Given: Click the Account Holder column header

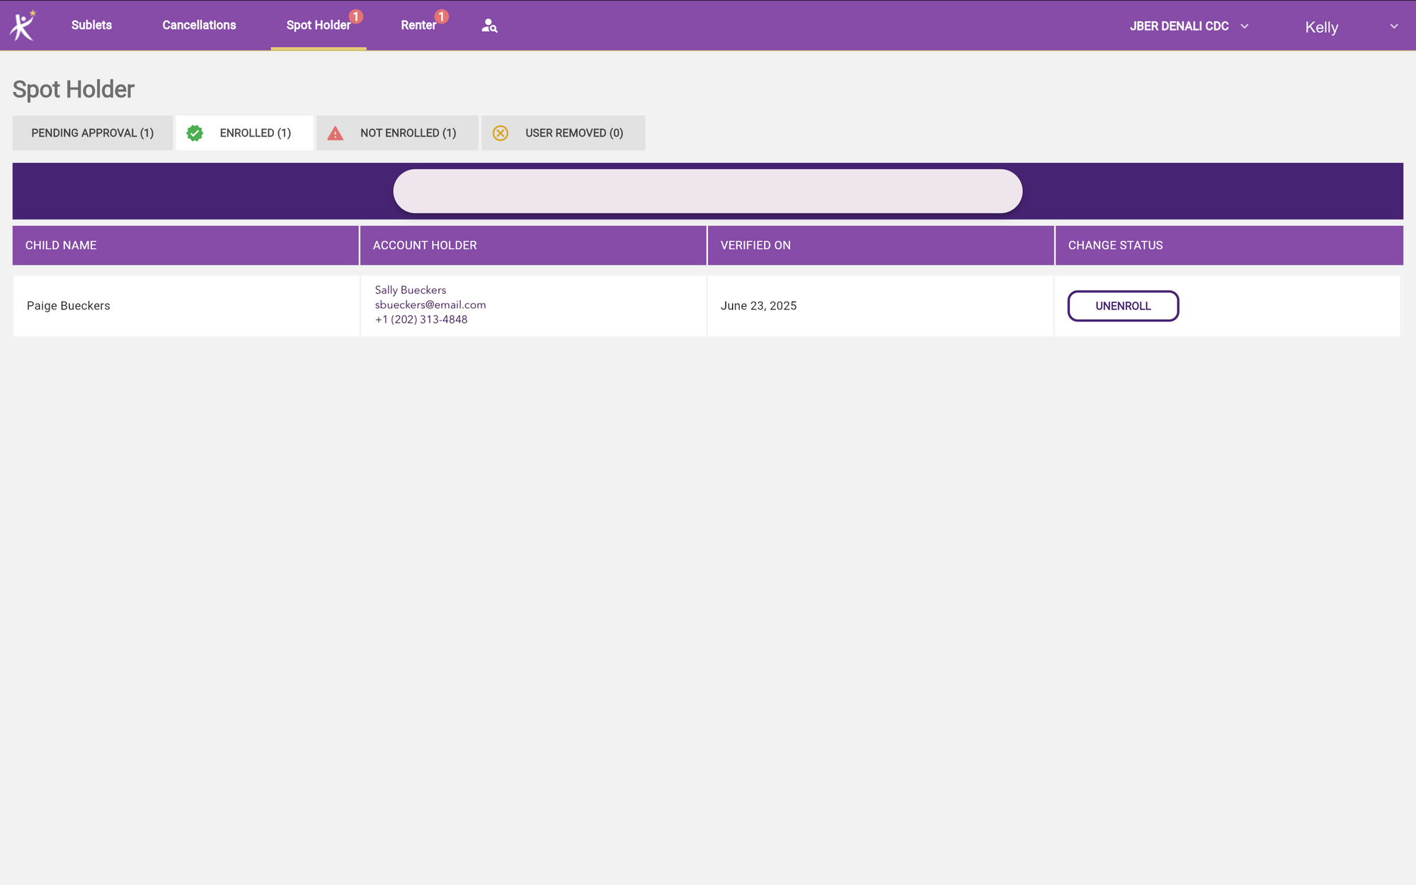Looking at the screenshot, I should click(533, 245).
